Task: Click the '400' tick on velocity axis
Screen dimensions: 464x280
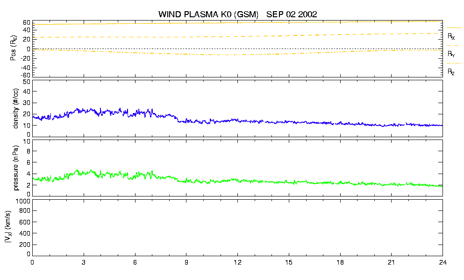Action: click(25, 233)
